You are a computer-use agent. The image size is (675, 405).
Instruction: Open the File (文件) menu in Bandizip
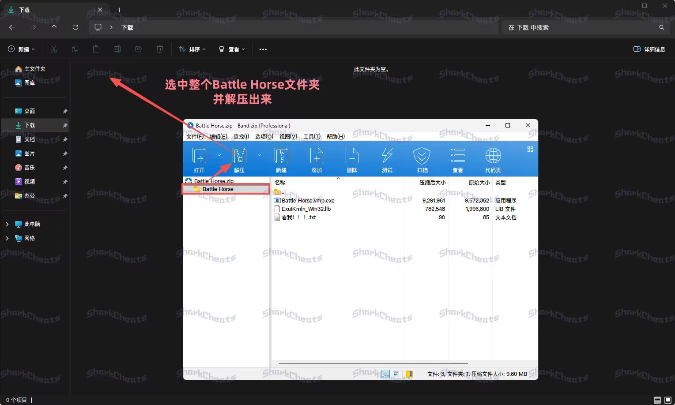pyautogui.click(x=195, y=137)
